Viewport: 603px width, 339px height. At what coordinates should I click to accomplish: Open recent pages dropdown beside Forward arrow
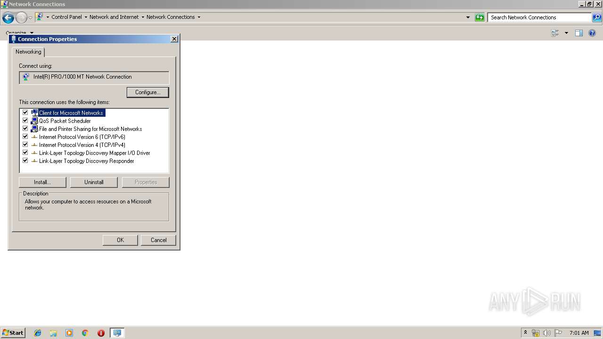(30, 18)
